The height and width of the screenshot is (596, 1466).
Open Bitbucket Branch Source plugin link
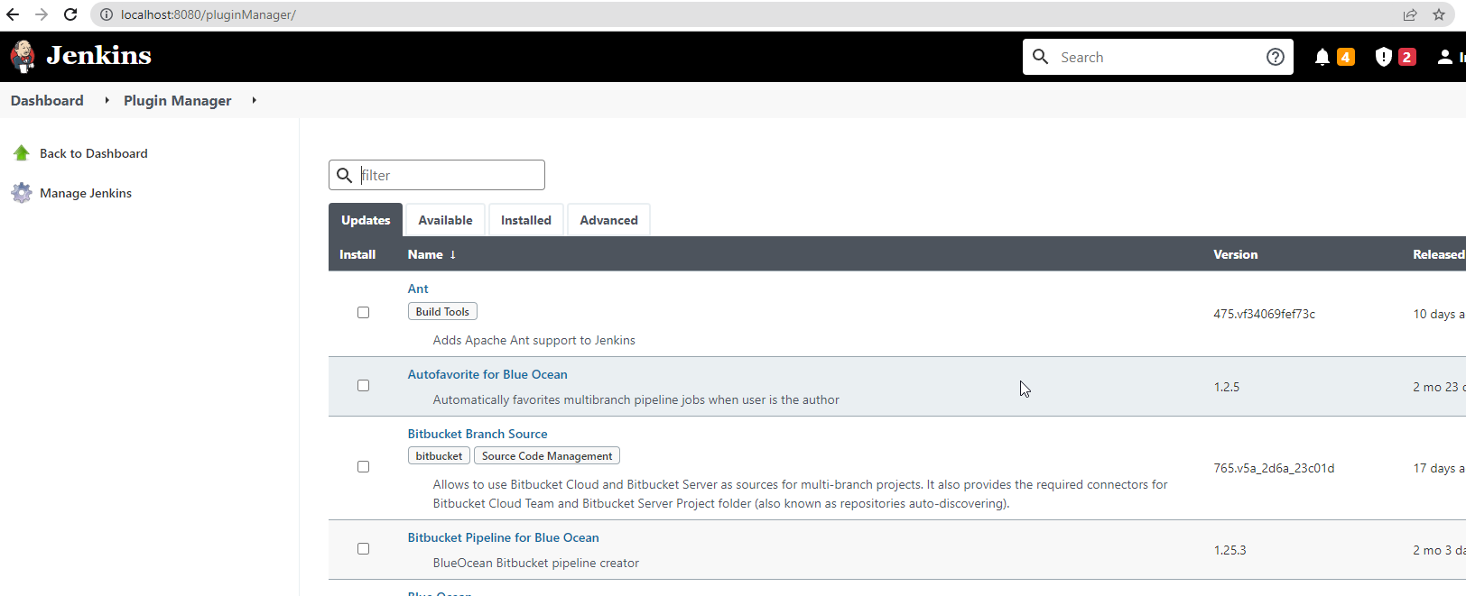(x=478, y=434)
